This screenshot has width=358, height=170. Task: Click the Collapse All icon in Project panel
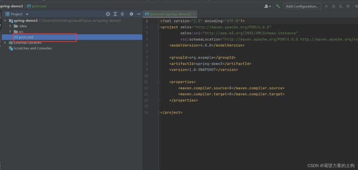pos(122,14)
